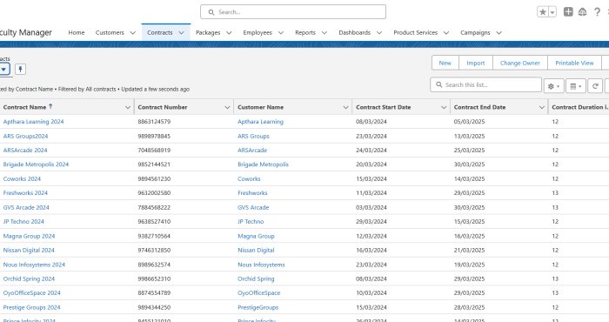This screenshot has width=609, height=322.
Task: Open Brigade Metropolis 2024 contract
Action: coord(36,164)
